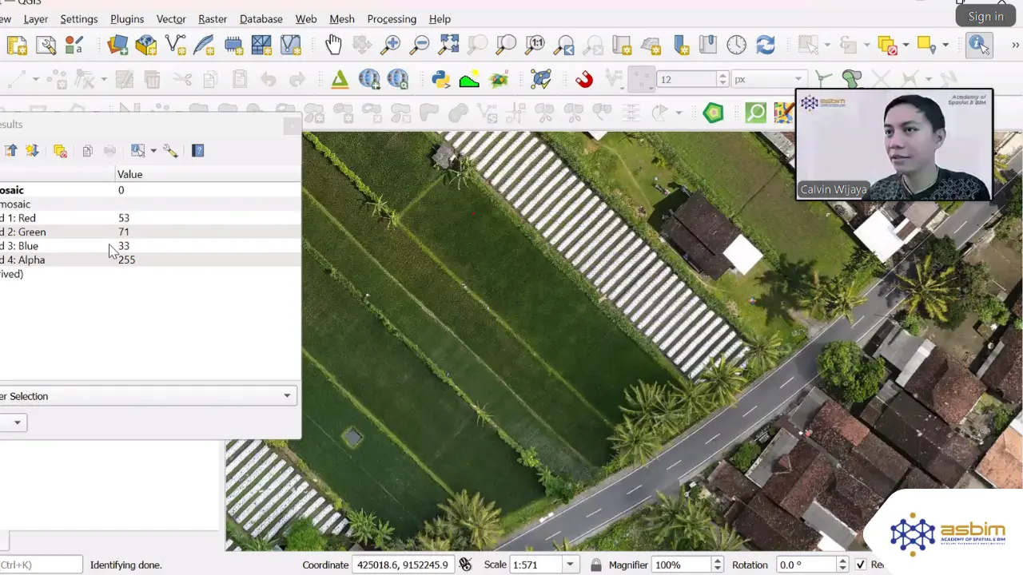1023x575 pixels.
Task: Open the Python console icon
Action: (x=440, y=79)
